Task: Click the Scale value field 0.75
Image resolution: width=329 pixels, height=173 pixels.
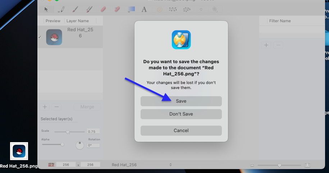Action: click(93, 131)
